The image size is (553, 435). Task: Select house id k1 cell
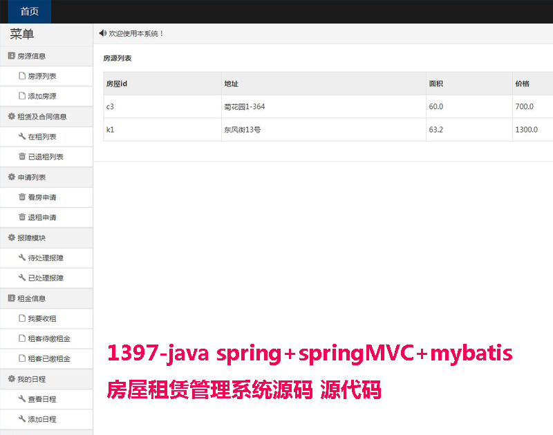click(162, 130)
